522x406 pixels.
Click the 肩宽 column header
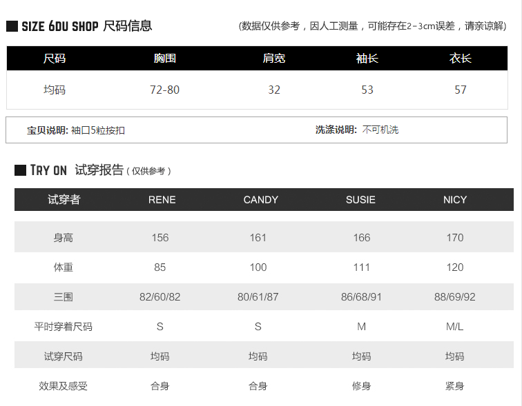[x=274, y=59]
